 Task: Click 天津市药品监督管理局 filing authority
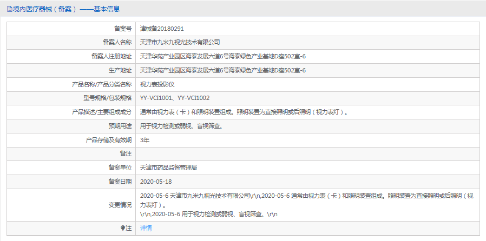click(169, 168)
